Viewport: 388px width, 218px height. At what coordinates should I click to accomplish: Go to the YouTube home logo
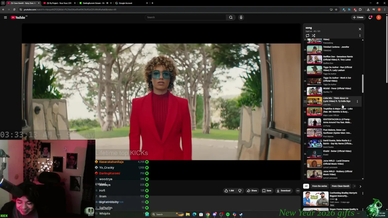[18, 17]
